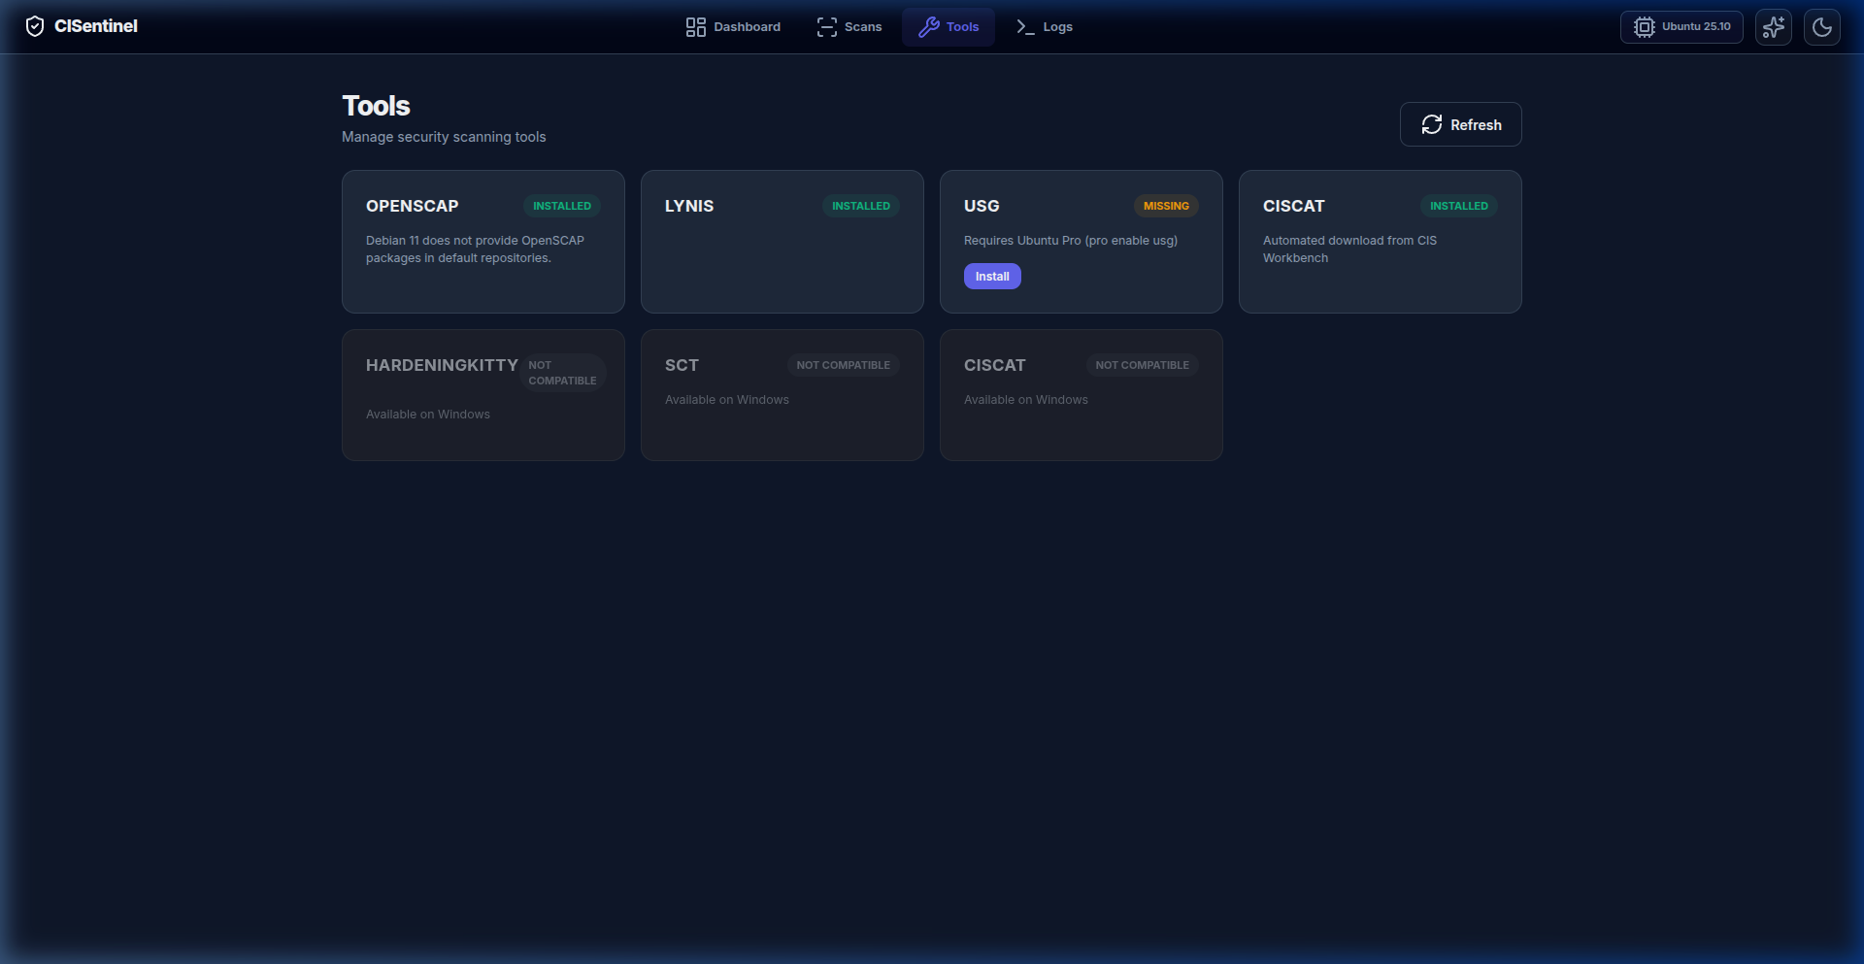Click 'Available on Windows' under SCT
The height and width of the screenshot is (964, 1864).
(x=727, y=400)
